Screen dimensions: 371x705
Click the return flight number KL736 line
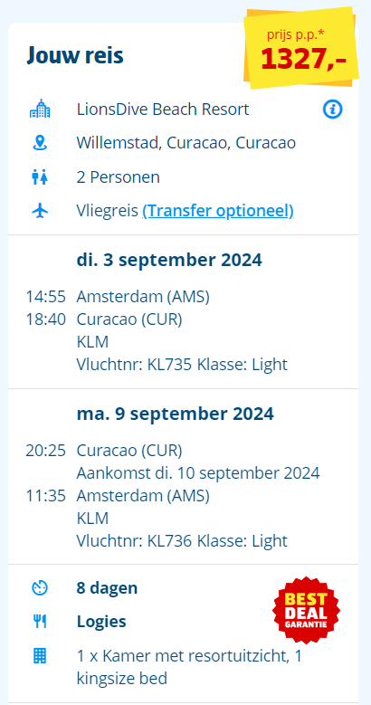(x=182, y=541)
